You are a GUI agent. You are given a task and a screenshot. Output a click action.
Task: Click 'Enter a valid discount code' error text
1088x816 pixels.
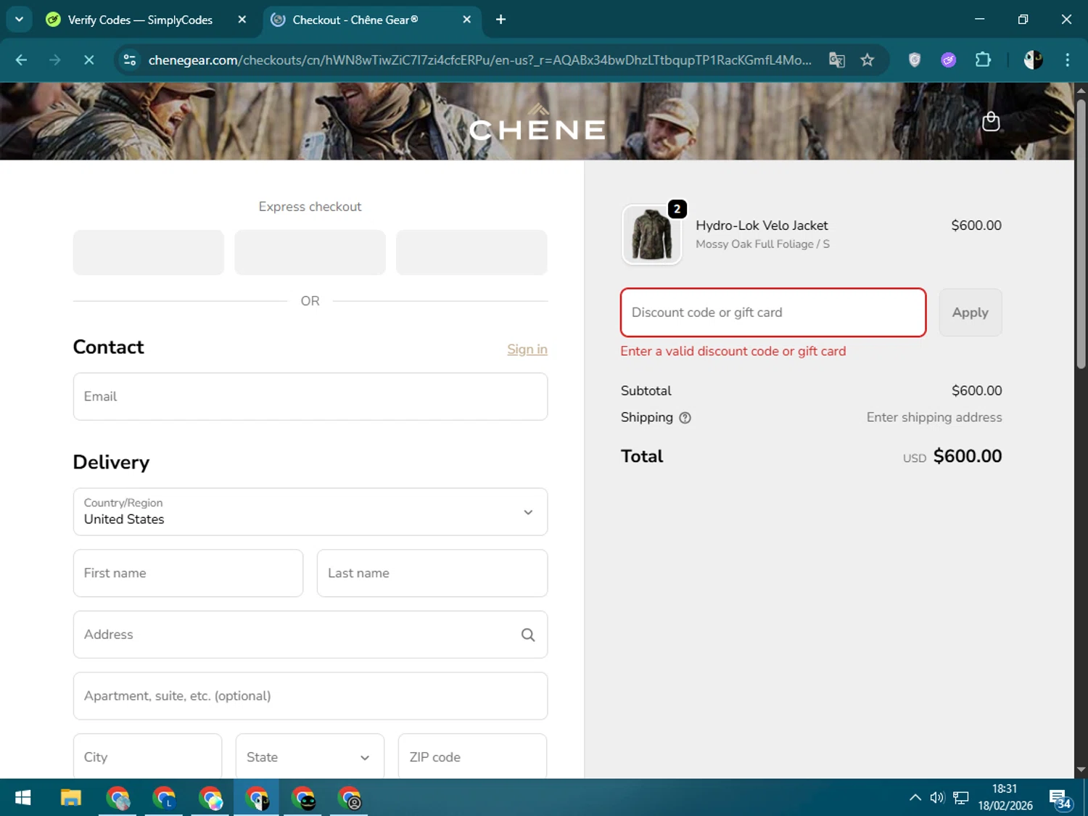[733, 351]
